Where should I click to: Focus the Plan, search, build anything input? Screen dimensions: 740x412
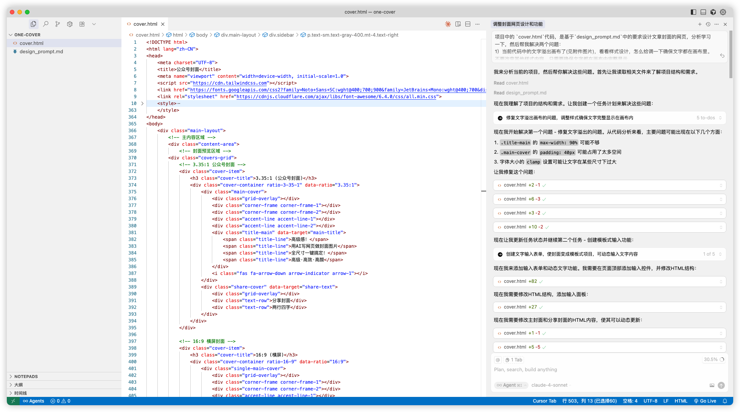[608, 370]
